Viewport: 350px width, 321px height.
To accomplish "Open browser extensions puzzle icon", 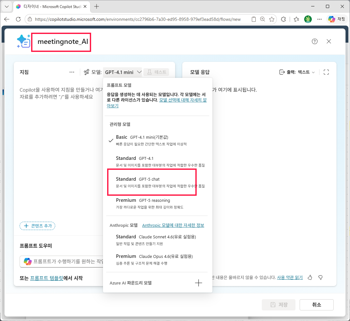I will pyautogui.click(x=284, y=19).
